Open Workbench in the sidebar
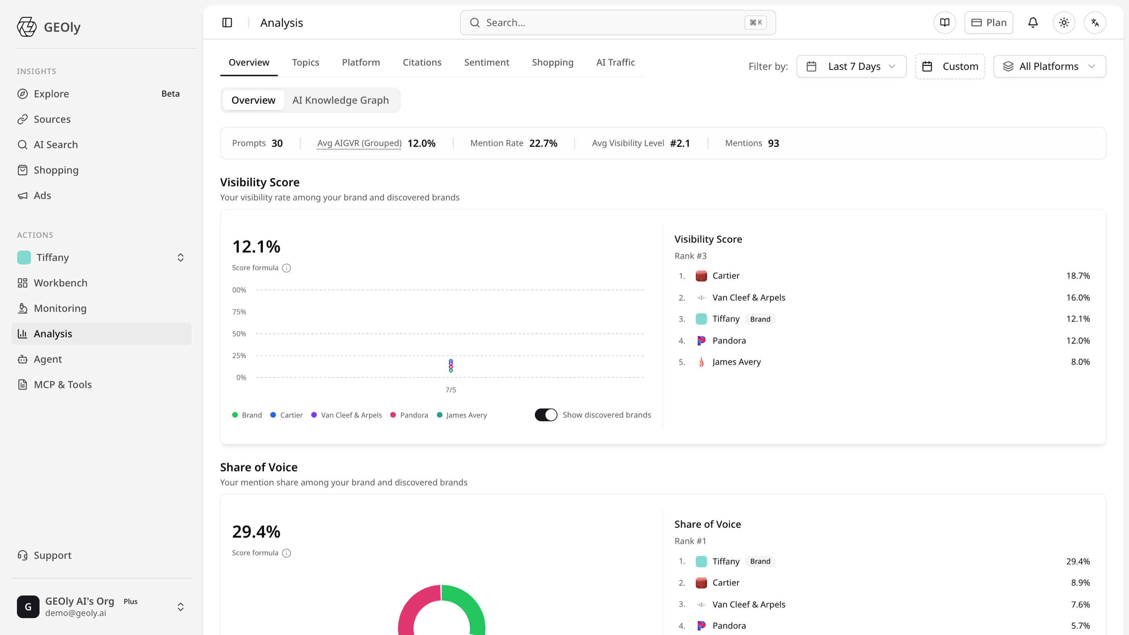This screenshot has height=635, width=1129. pos(102,283)
